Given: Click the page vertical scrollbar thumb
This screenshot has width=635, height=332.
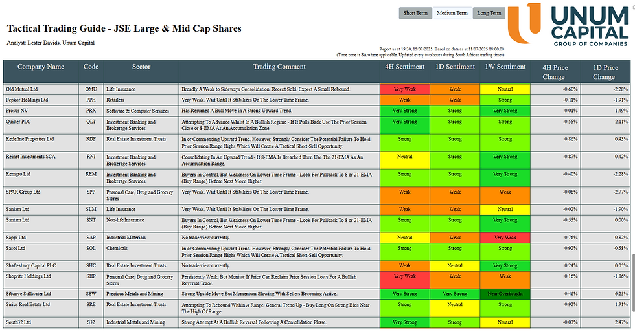Looking at the screenshot, I should pyautogui.click(x=632, y=282).
